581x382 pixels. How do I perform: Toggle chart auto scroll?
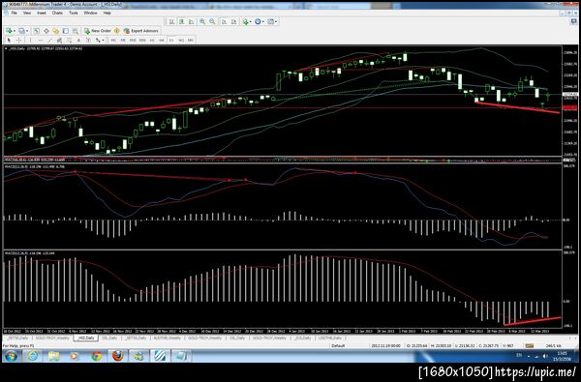[x=225, y=22]
